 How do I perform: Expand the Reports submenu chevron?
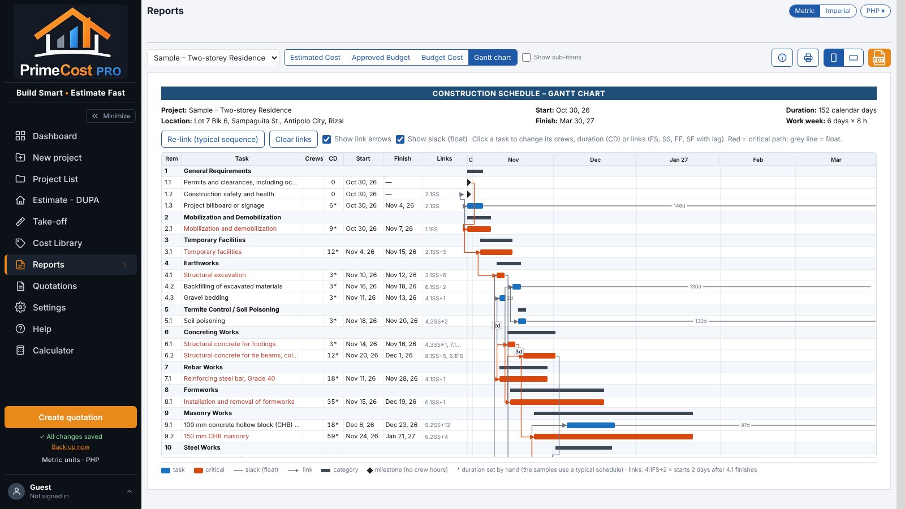[125, 265]
